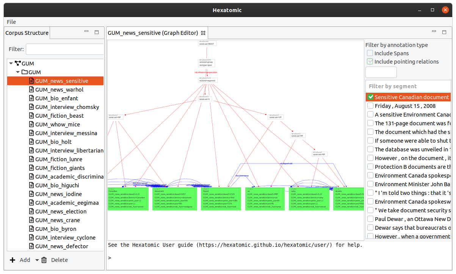Click the console command prompt line
Image resolution: width=456 pixels, height=274 pixels.
coord(234,258)
